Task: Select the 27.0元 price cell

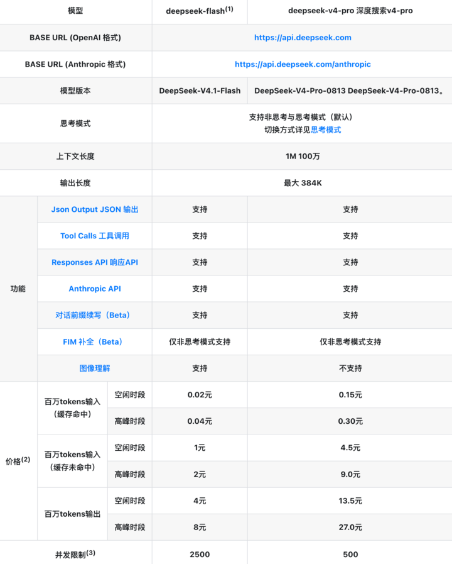Action: [x=350, y=528]
